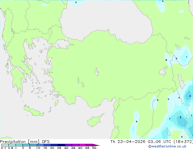Click the '(18+372)' forecast run text

(x=183, y=142)
